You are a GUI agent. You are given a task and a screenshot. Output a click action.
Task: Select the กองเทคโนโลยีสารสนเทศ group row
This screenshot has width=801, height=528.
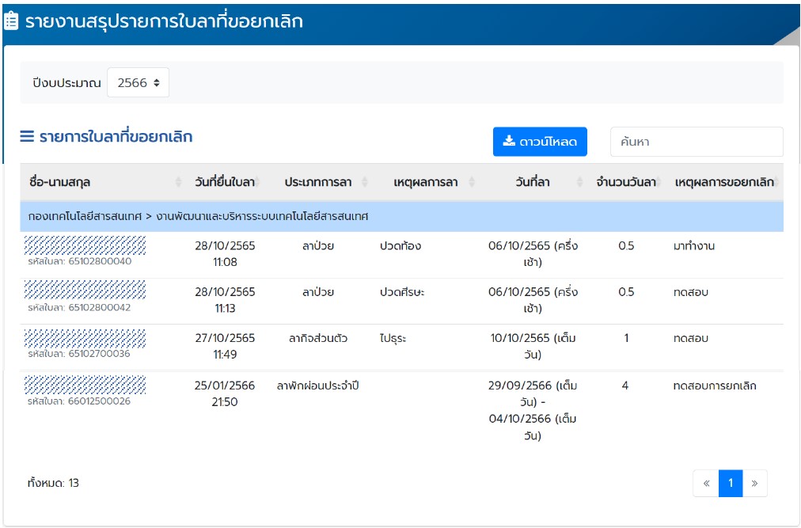click(400, 216)
